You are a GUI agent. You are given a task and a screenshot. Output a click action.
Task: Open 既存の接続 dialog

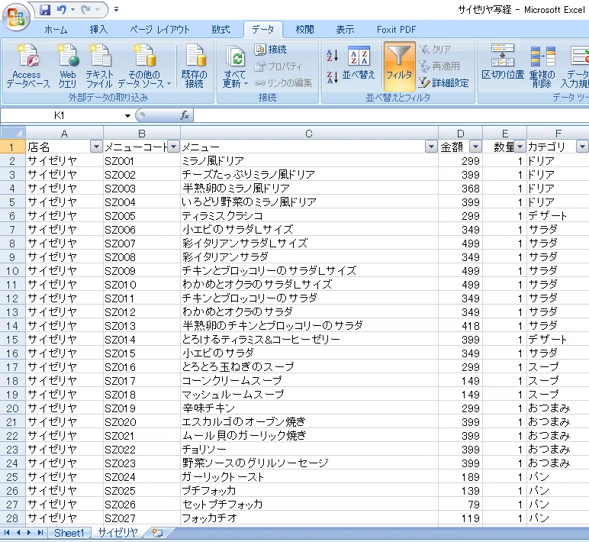(x=195, y=66)
